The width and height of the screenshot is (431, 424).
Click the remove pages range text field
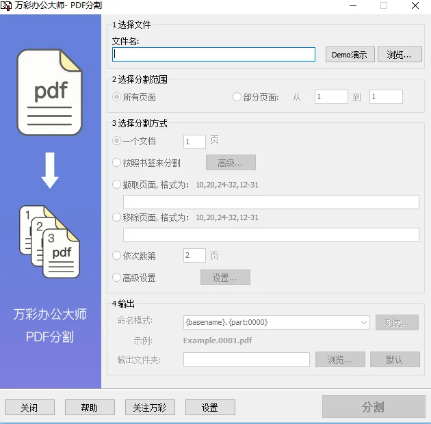(x=271, y=235)
